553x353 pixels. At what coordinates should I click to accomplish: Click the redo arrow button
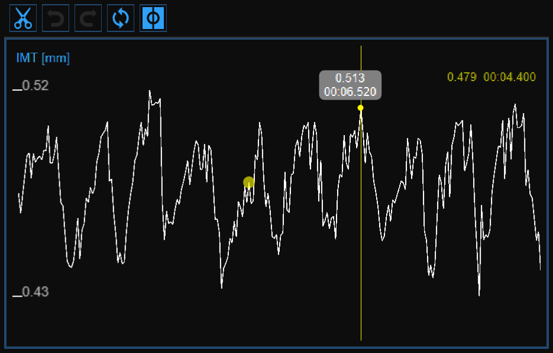click(88, 18)
